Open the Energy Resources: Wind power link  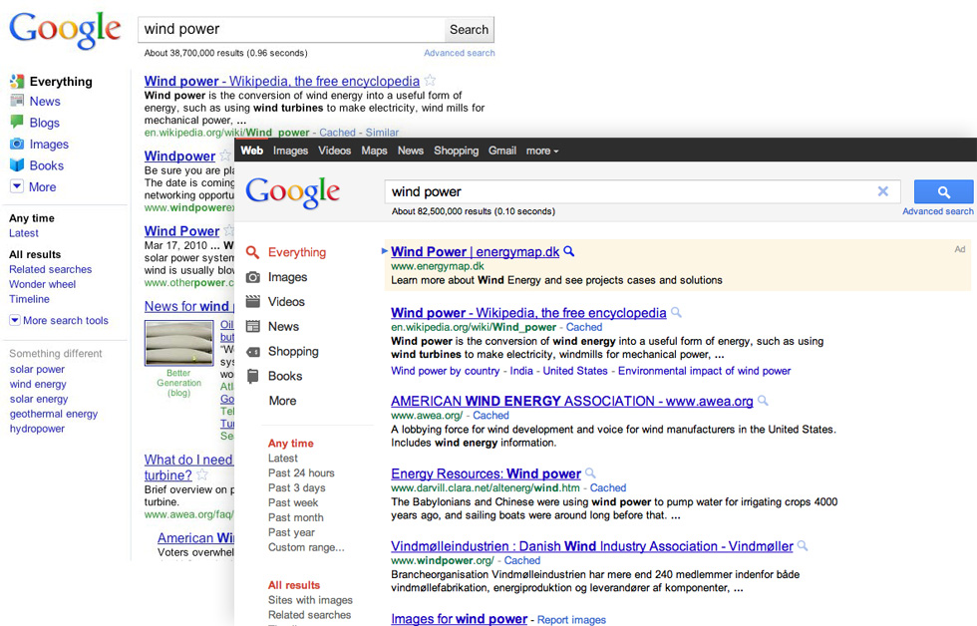(x=486, y=473)
